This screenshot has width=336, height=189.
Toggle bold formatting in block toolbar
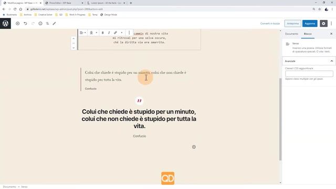pos(103,33)
